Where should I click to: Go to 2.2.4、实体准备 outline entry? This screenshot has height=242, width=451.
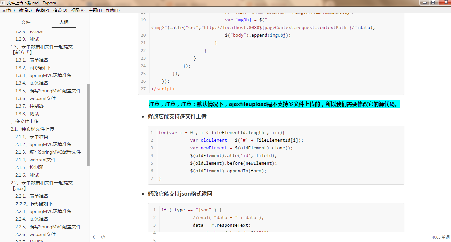point(32,219)
